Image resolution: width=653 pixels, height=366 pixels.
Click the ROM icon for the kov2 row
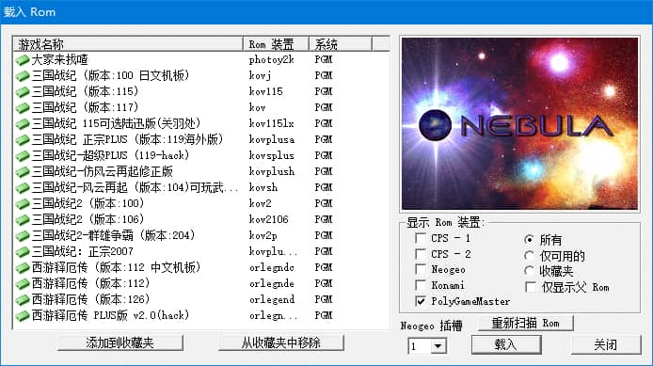pyautogui.click(x=23, y=204)
